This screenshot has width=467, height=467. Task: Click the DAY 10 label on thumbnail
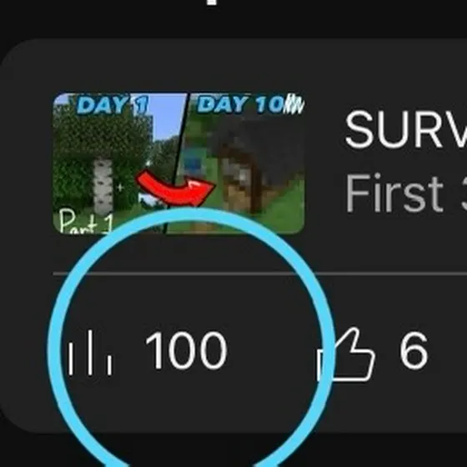click(241, 104)
